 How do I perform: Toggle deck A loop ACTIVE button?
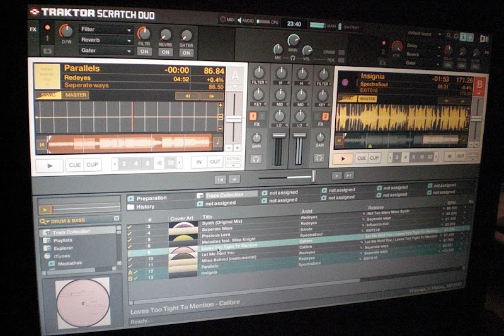coord(232,159)
